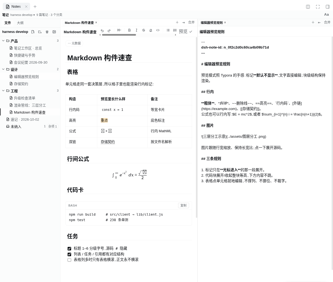Close the 编辑器预览规则 tab
The width and height of the screenshot is (333, 282).
click(225, 22)
